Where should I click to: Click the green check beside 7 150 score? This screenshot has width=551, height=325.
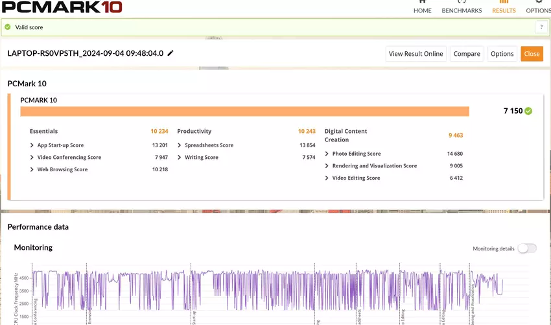point(528,111)
